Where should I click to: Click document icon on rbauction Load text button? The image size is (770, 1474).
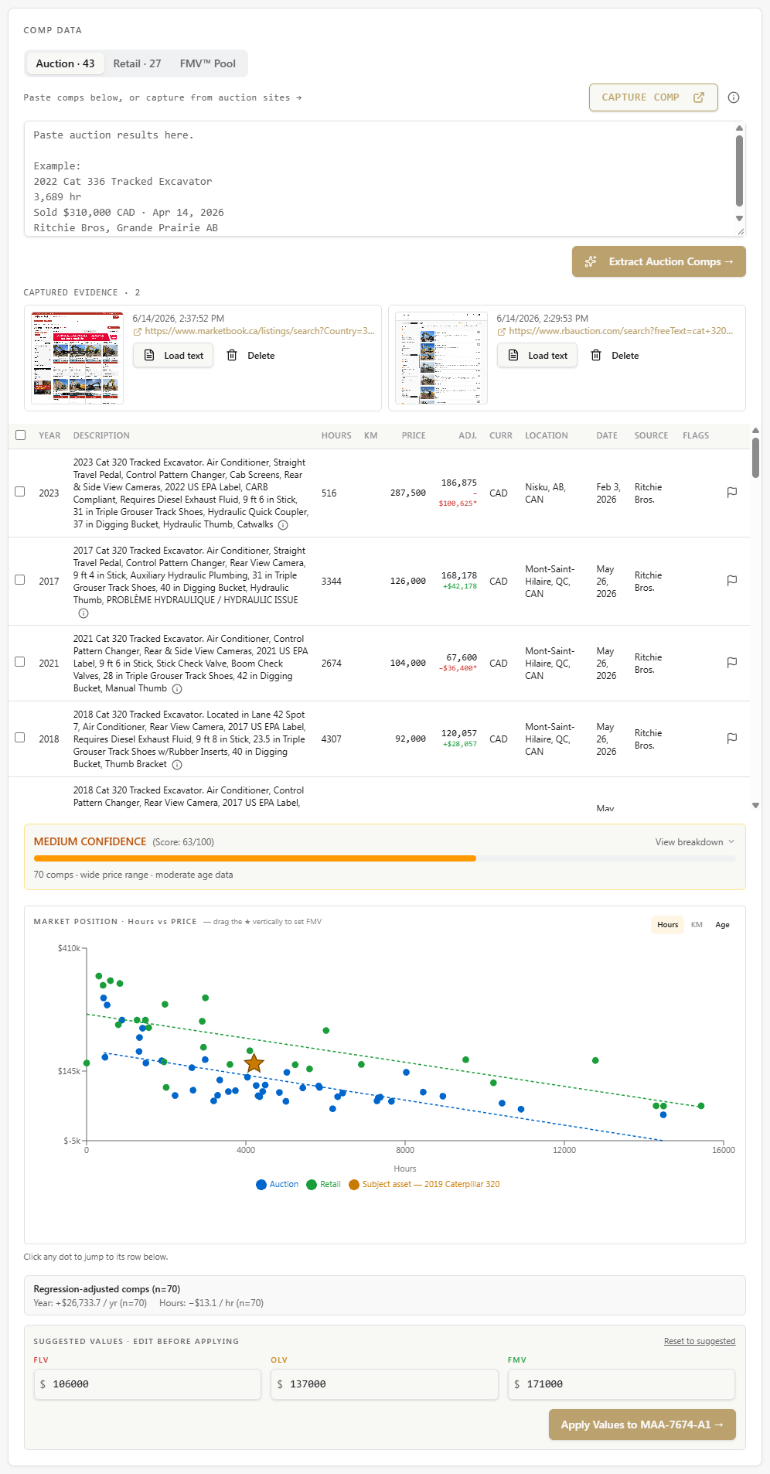[514, 356]
